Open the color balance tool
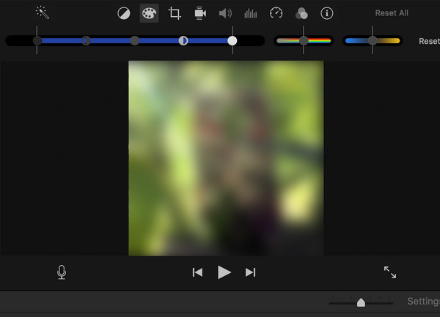 click(x=124, y=13)
